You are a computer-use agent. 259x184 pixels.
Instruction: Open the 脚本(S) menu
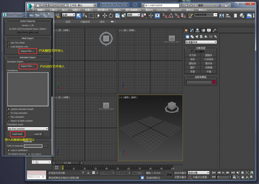pos(190,10)
